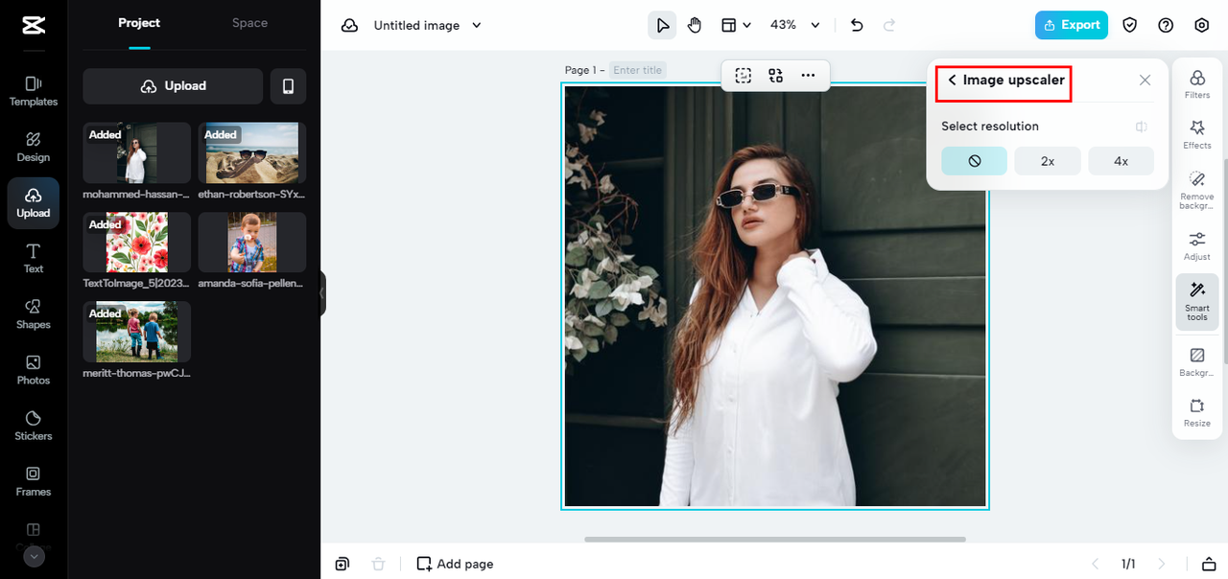Click the cloud save status icon
Viewport: 1228px width, 579px height.
(350, 26)
